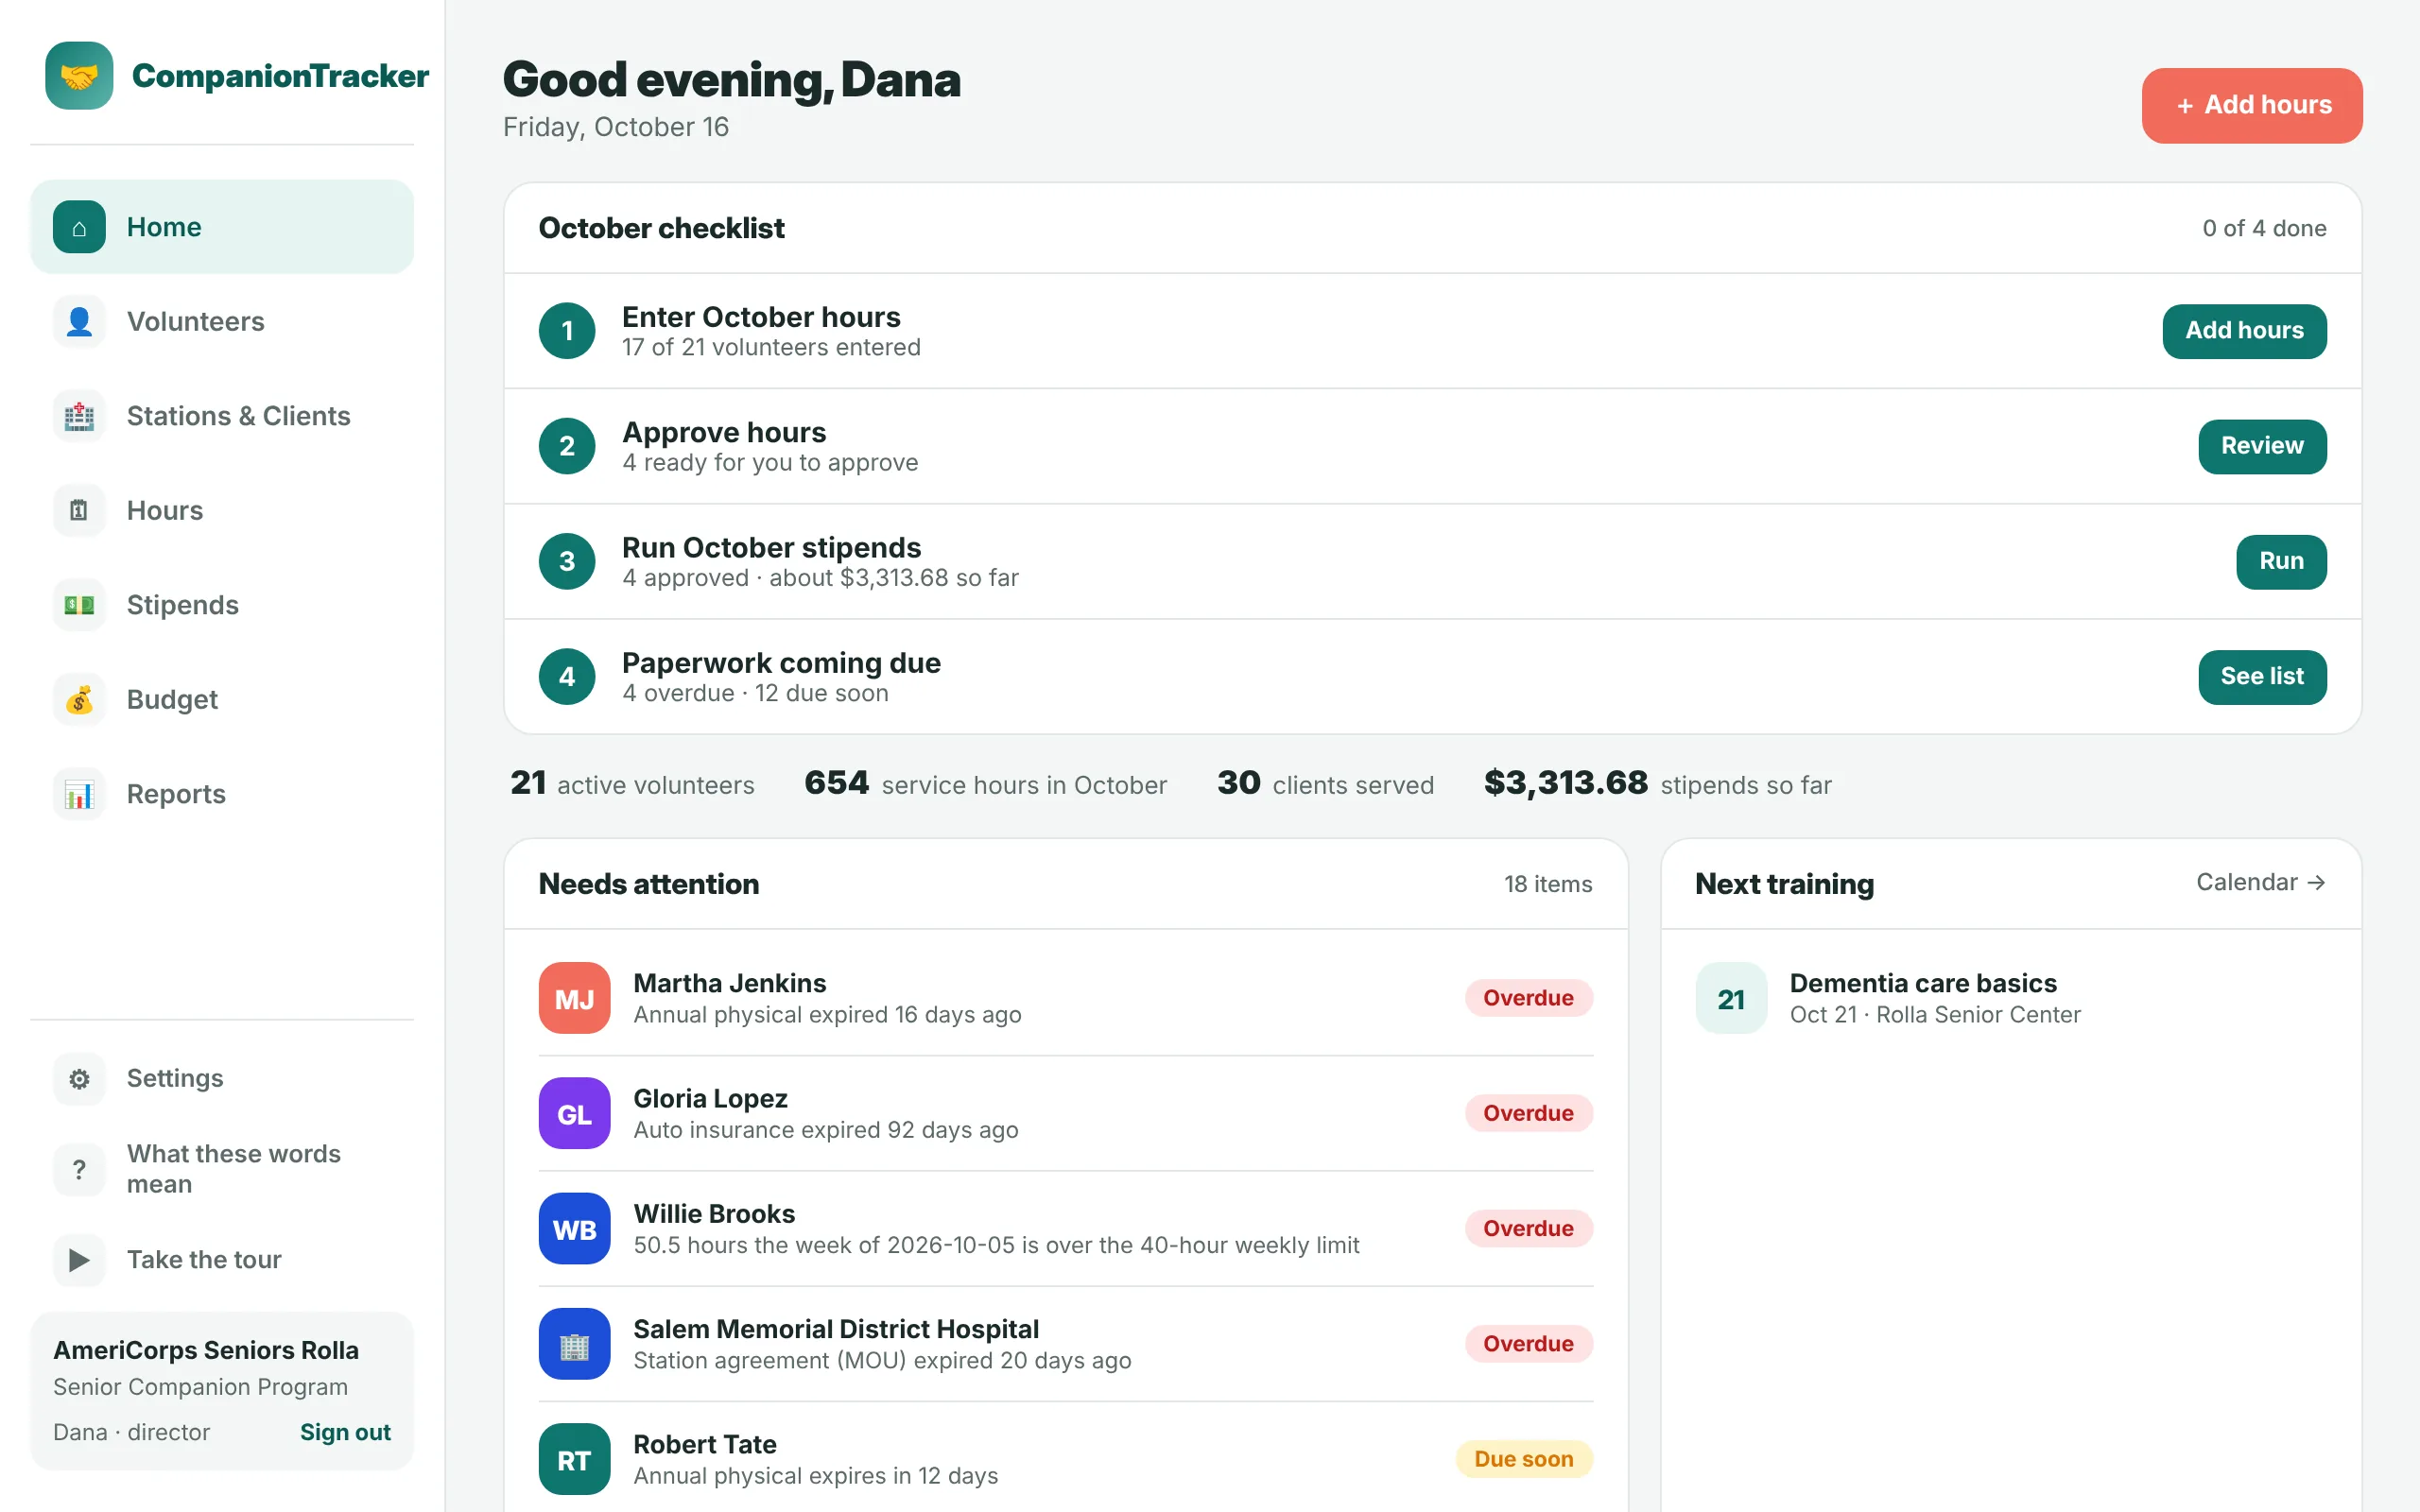Go to Volunteers in the sidebar
The height and width of the screenshot is (1512, 2420).
pyautogui.click(x=222, y=321)
